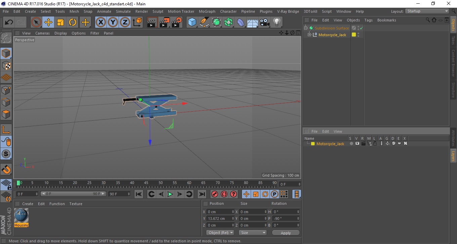
Task: Open material manager Texture menu
Action: [76, 204]
